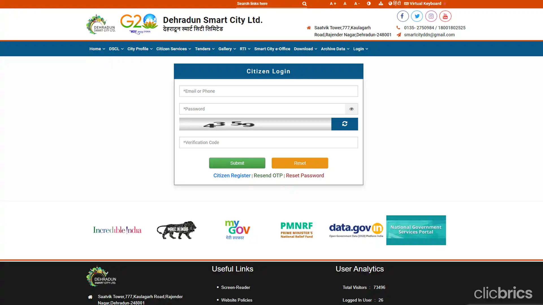
Task: Click the Citizen Register link
Action: click(232, 175)
